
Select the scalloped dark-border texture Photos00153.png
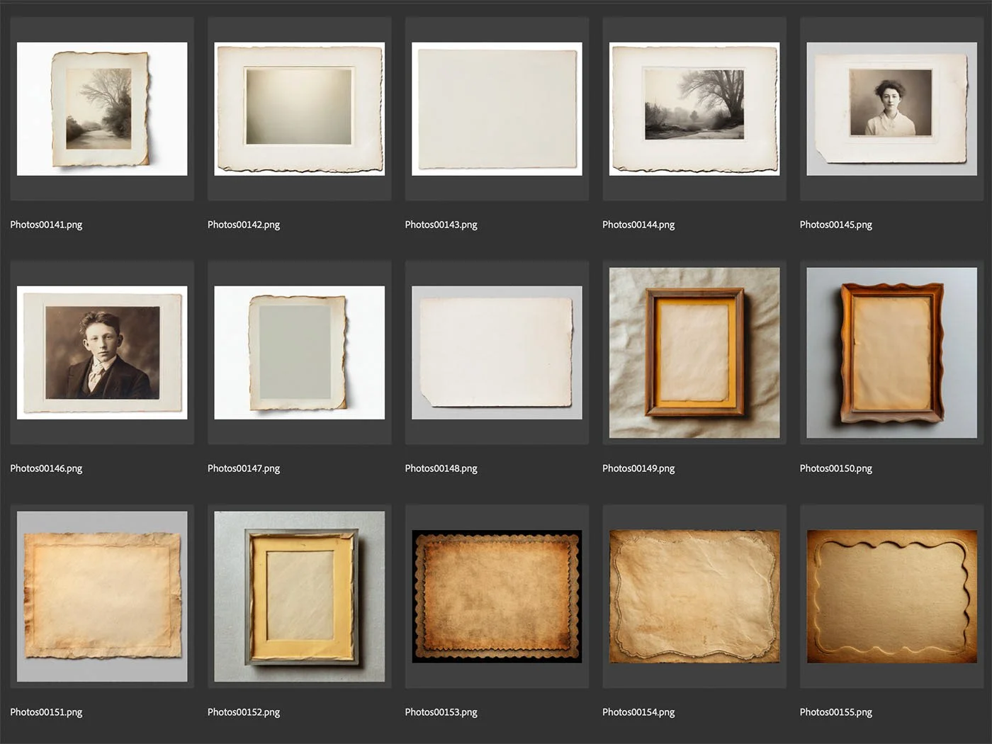coord(497,597)
